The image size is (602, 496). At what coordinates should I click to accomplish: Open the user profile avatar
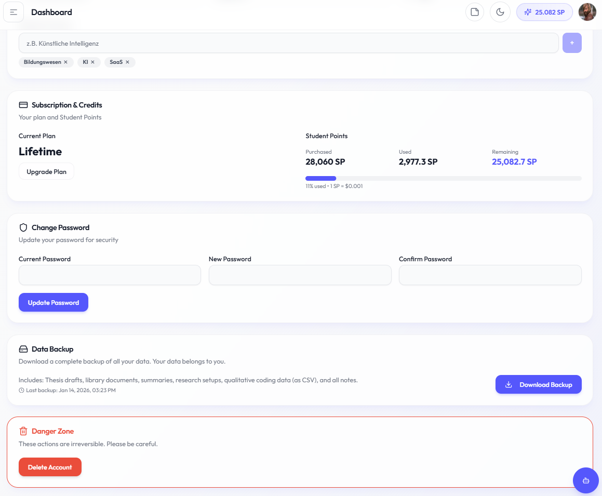[x=587, y=12]
